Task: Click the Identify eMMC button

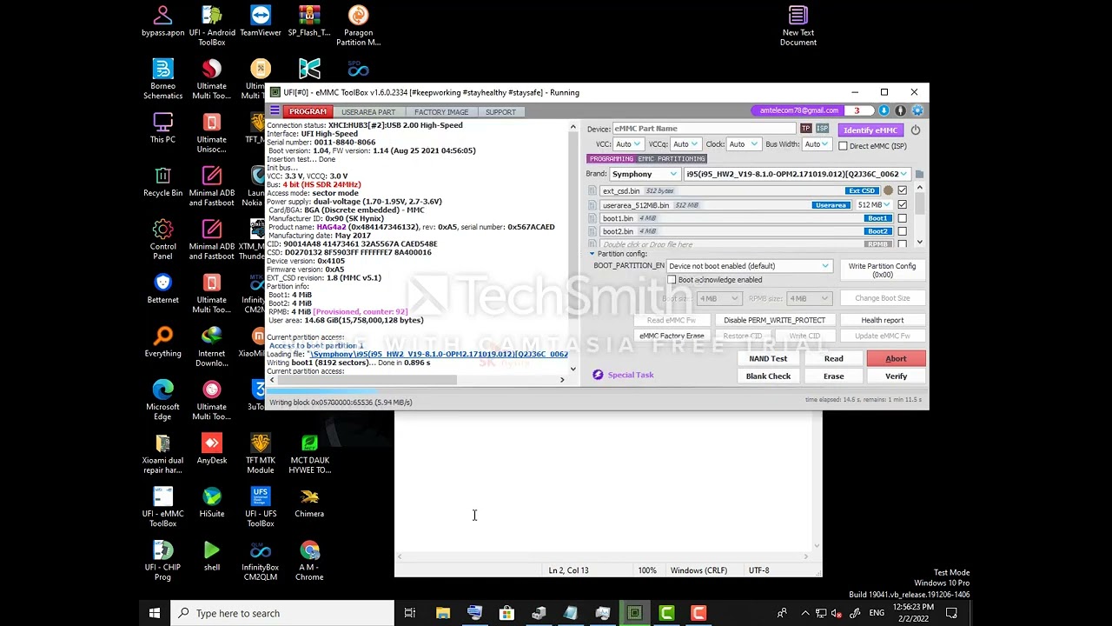Action: coord(870,130)
